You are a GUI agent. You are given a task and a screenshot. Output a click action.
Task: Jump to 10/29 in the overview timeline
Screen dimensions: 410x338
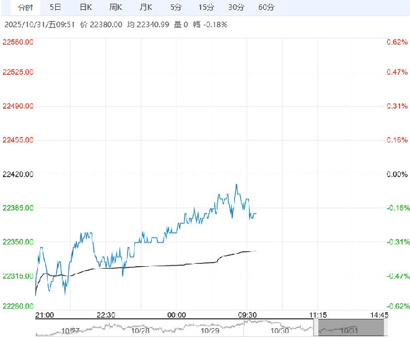211,331
